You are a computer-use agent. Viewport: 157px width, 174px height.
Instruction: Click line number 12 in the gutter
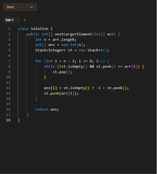coord(8,88)
